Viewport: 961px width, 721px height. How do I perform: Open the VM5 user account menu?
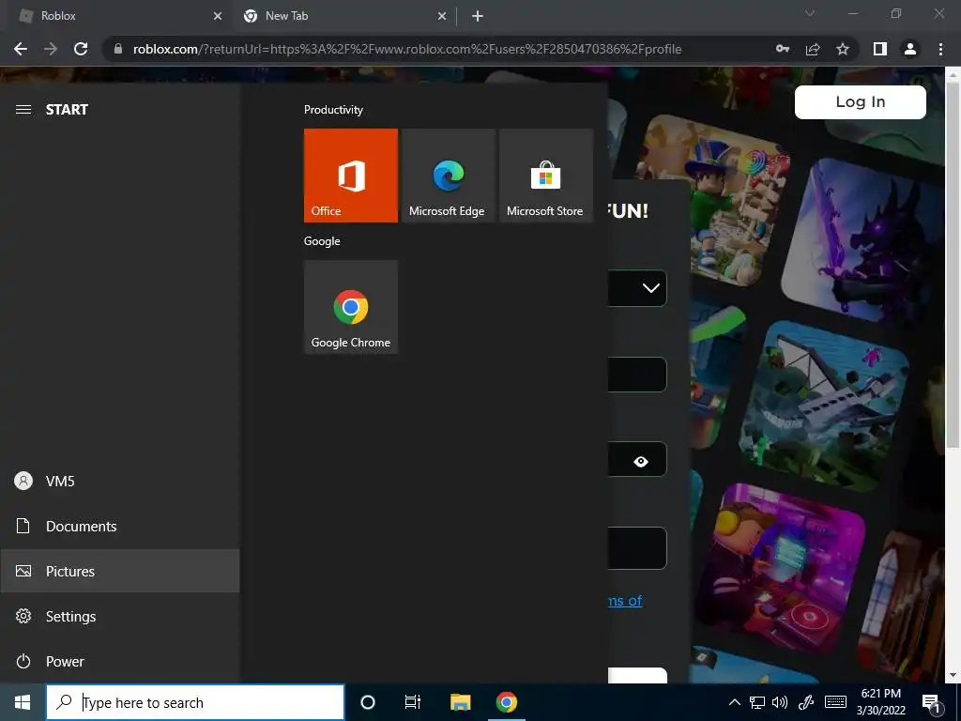click(x=119, y=482)
